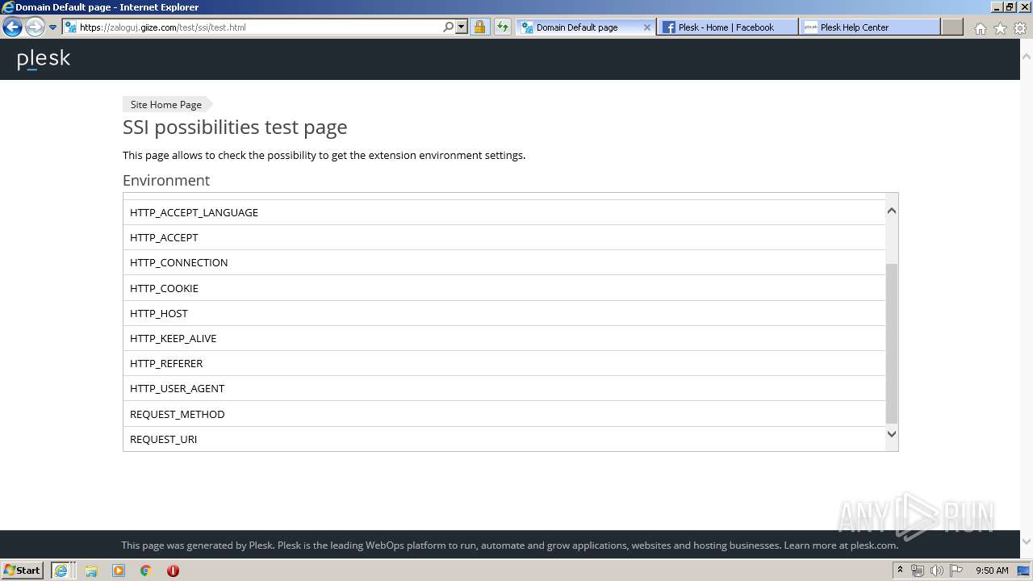
Task: Select the HTTP_HOST row
Action: point(504,313)
